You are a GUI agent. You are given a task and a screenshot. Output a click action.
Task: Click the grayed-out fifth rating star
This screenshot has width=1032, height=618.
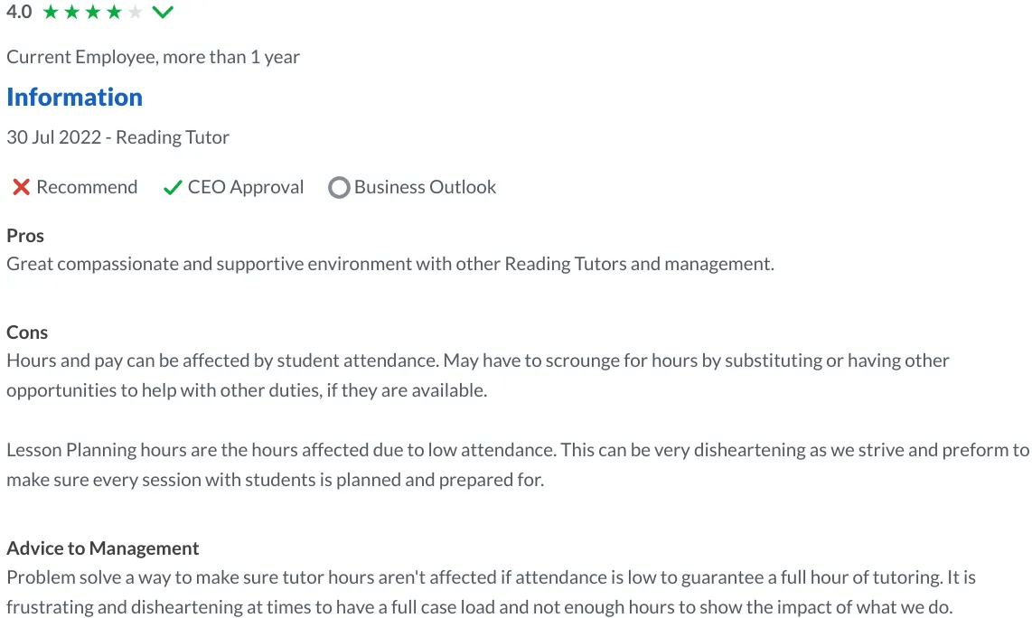pos(134,12)
